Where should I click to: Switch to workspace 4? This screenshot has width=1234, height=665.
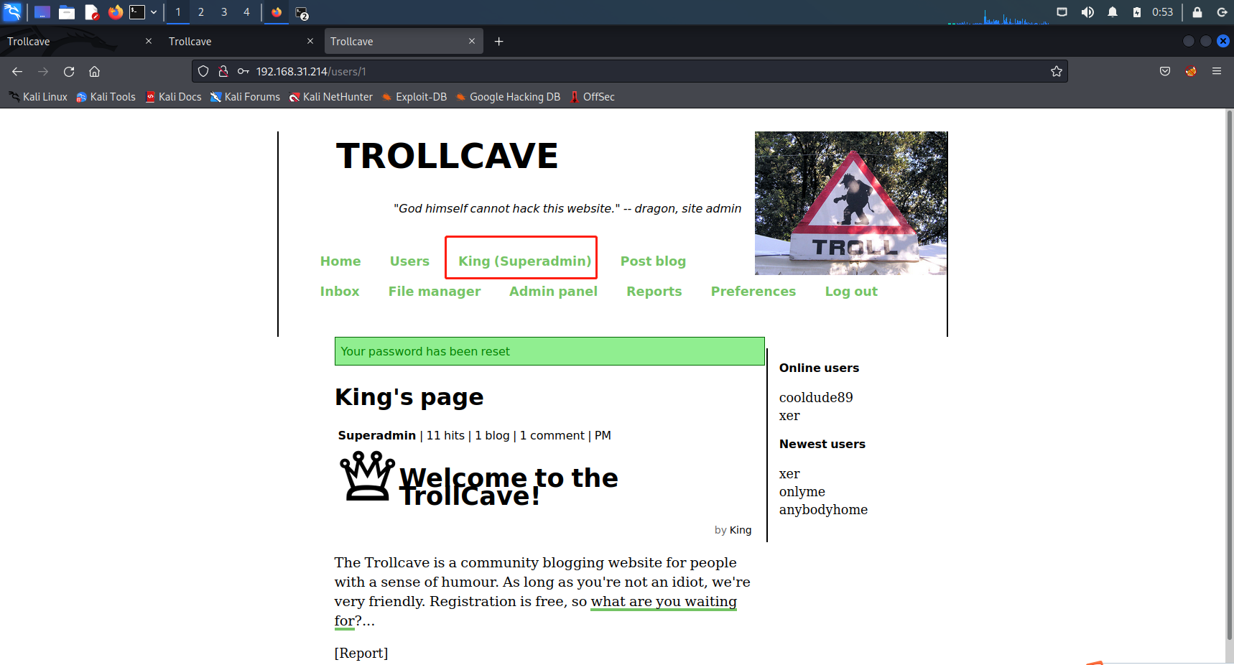246,12
